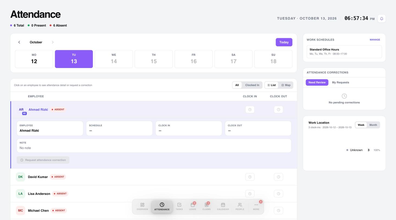Open Tasks in bottom navigation
This screenshot has height=220, width=396.
(x=179, y=206)
